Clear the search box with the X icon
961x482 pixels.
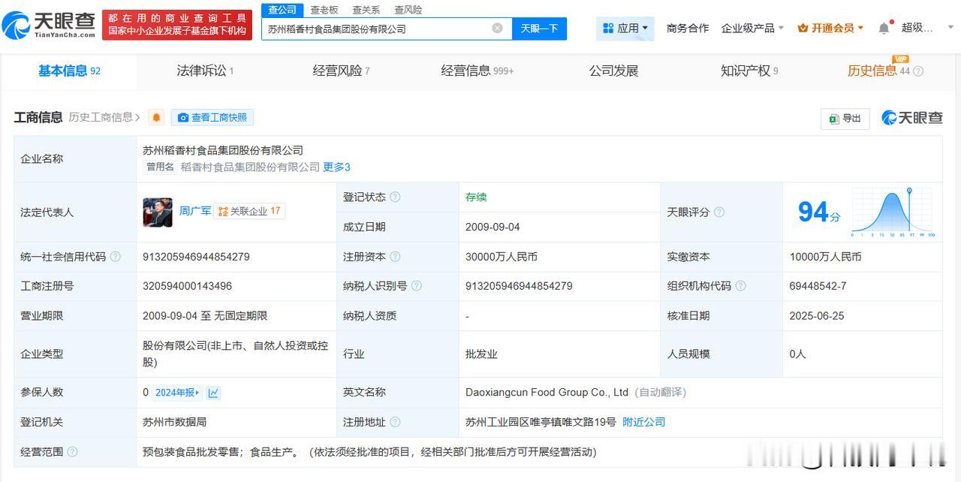[497, 29]
